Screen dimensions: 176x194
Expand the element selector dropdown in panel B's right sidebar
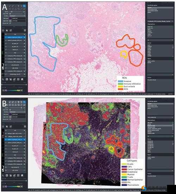pos(160,117)
